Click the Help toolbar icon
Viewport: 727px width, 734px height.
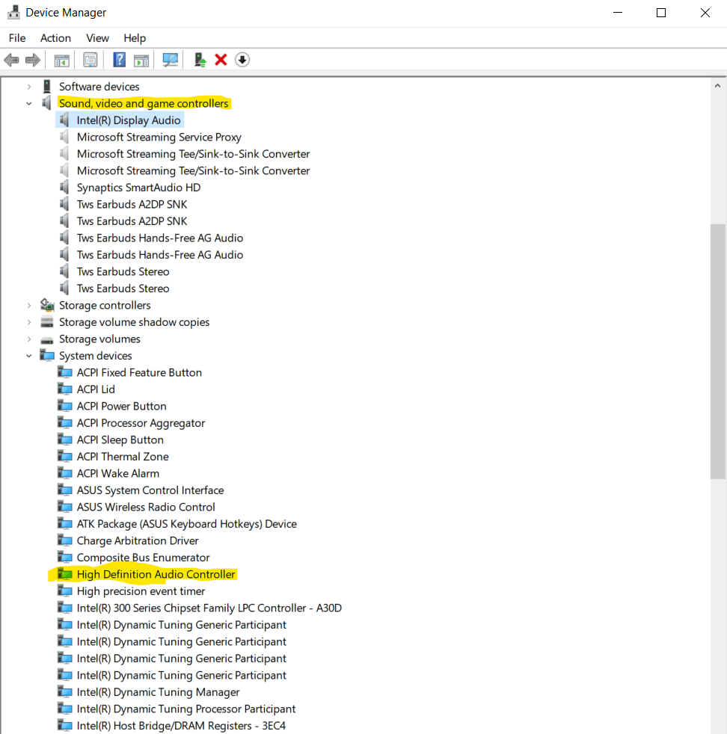coord(119,60)
